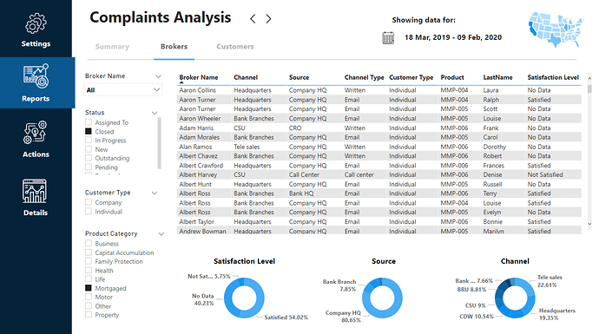The height and width of the screenshot is (334, 599).
Task: Sort by LastName column header
Action: point(497,77)
